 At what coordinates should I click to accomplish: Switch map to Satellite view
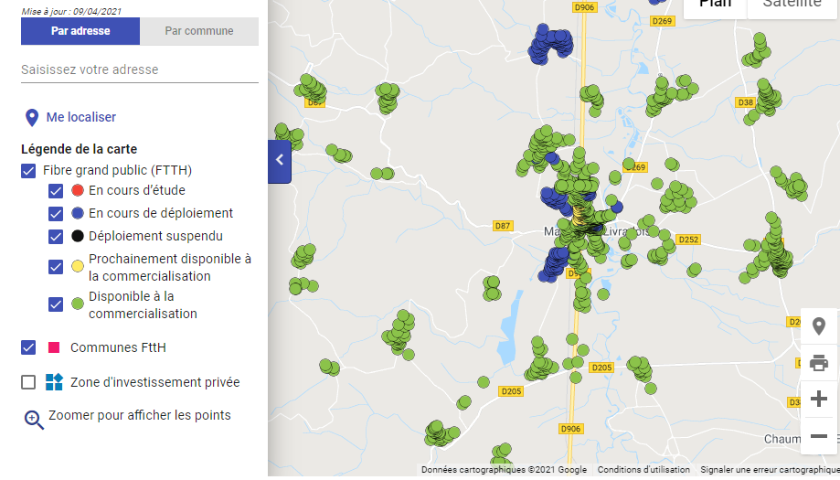792,5
